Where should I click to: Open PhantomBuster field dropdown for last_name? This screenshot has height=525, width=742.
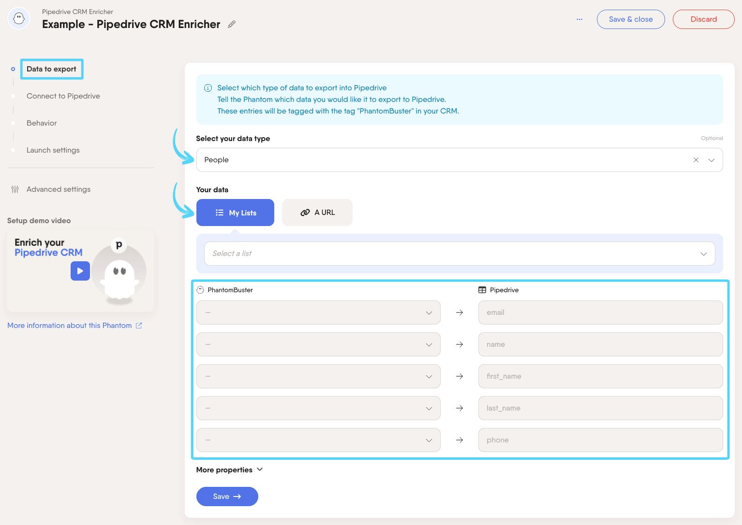coord(318,408)
